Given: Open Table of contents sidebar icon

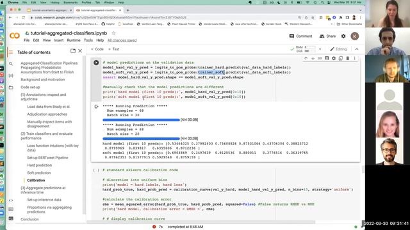Looking at the screenshot, I should click(x=11, y=52).
